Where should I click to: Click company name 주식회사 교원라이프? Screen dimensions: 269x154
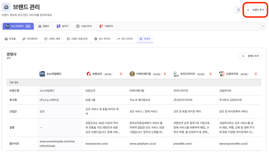pos(230,100)
